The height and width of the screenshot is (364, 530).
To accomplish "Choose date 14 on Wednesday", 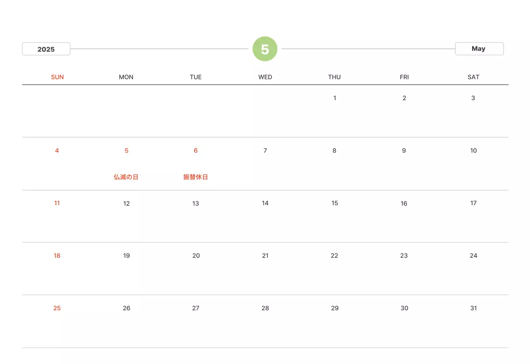I will tap(265, 203).
